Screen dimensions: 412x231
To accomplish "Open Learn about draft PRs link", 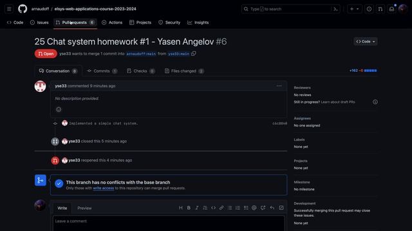I will (x=338, y=102).
